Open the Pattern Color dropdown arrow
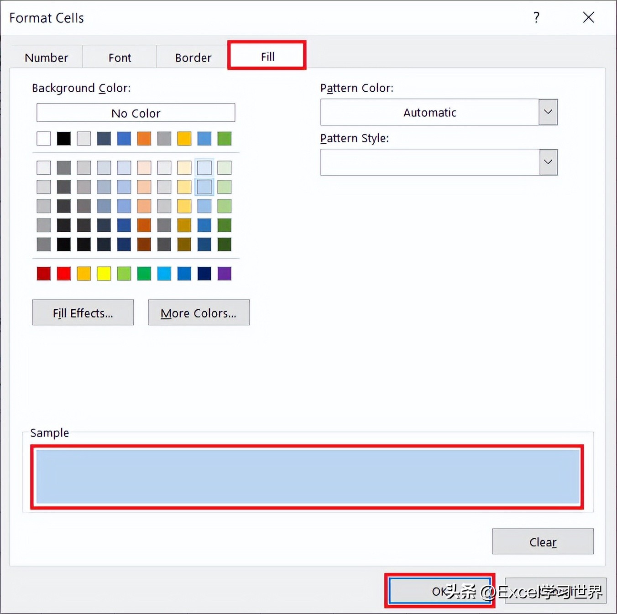 (x=548, y=112)
